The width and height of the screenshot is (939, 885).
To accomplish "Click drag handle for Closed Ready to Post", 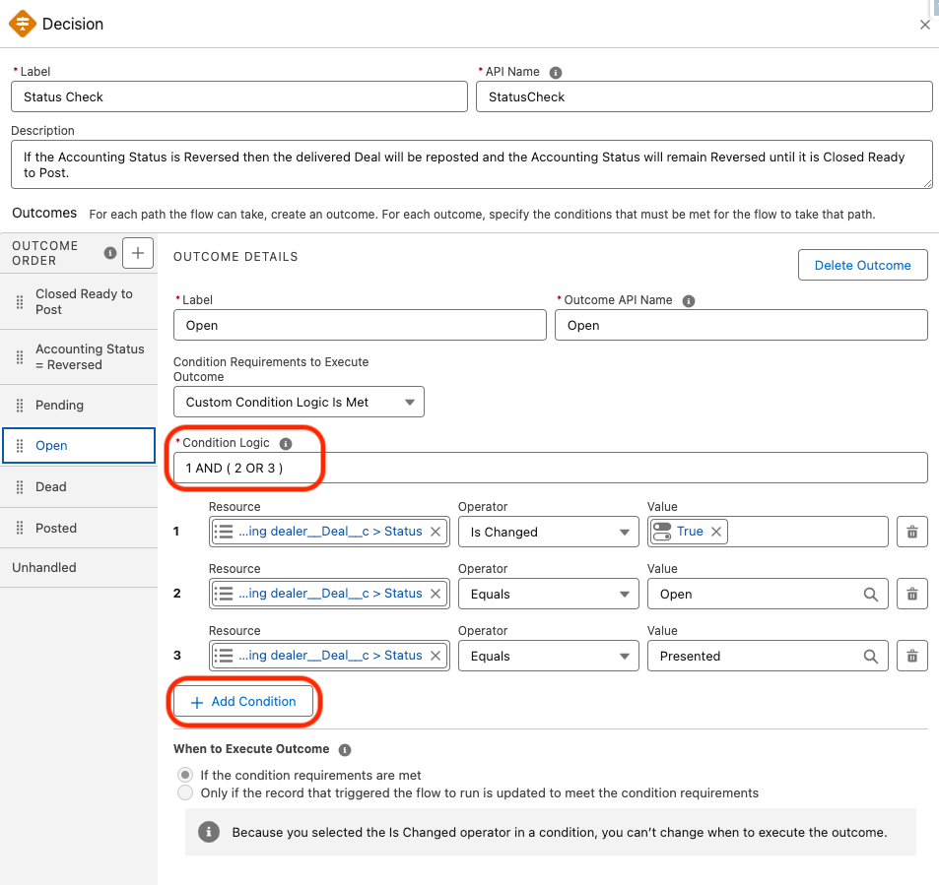I will tap(20, 302).
